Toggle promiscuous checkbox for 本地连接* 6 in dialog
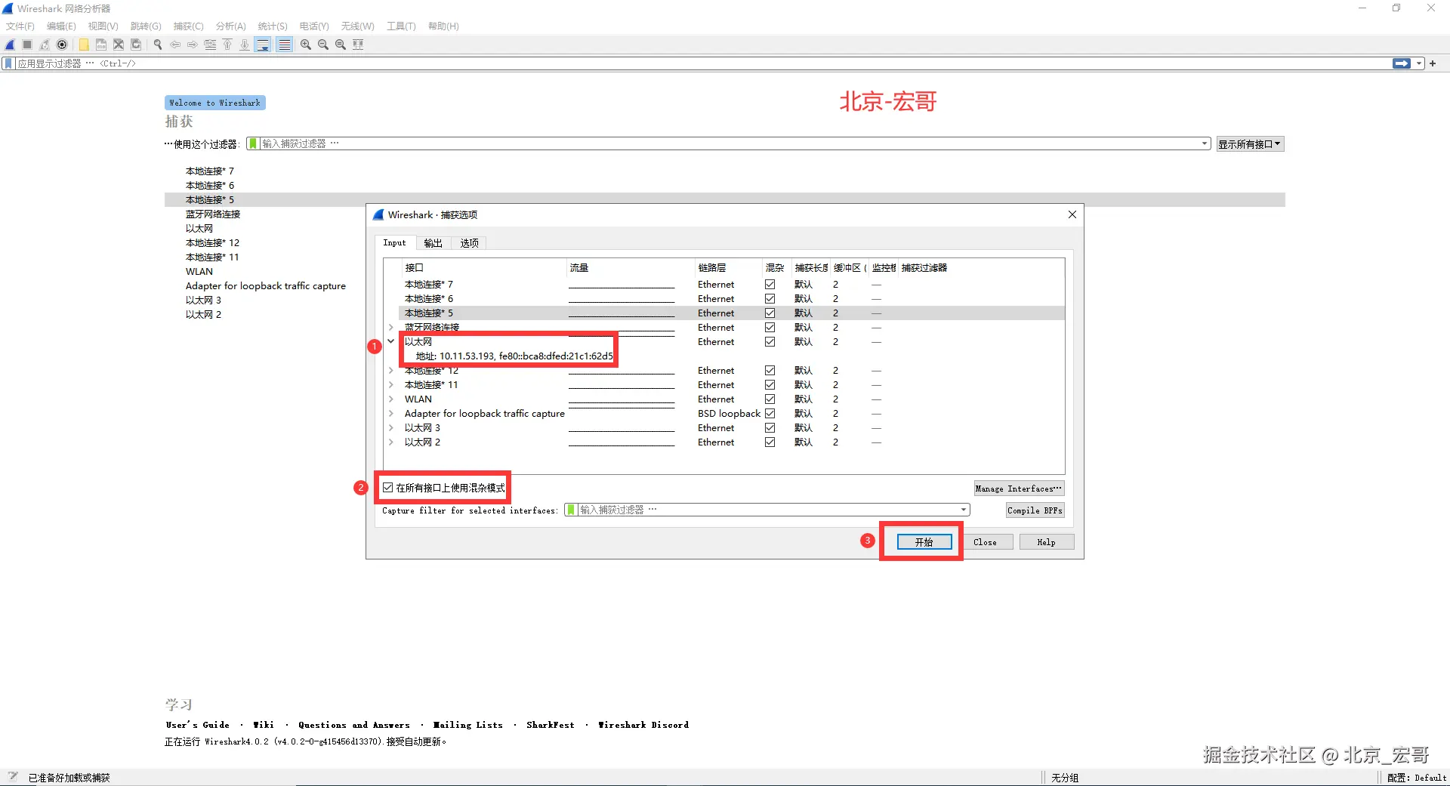Screen dimensions: 1450x786 [770, 299]
